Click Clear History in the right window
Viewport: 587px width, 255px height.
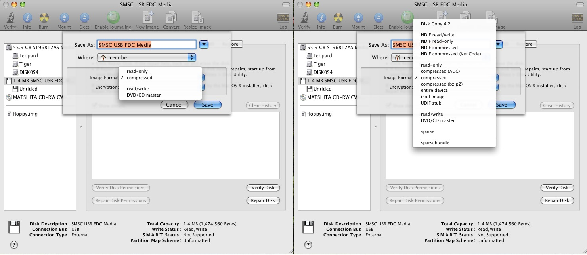pos(557,105)
